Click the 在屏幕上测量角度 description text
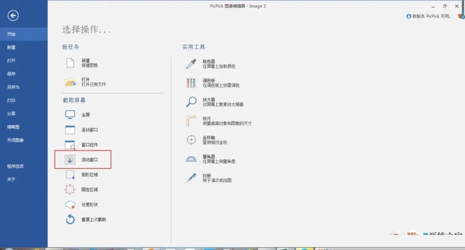Viewport: 465px width, 250px height. [x=219, y=161]
